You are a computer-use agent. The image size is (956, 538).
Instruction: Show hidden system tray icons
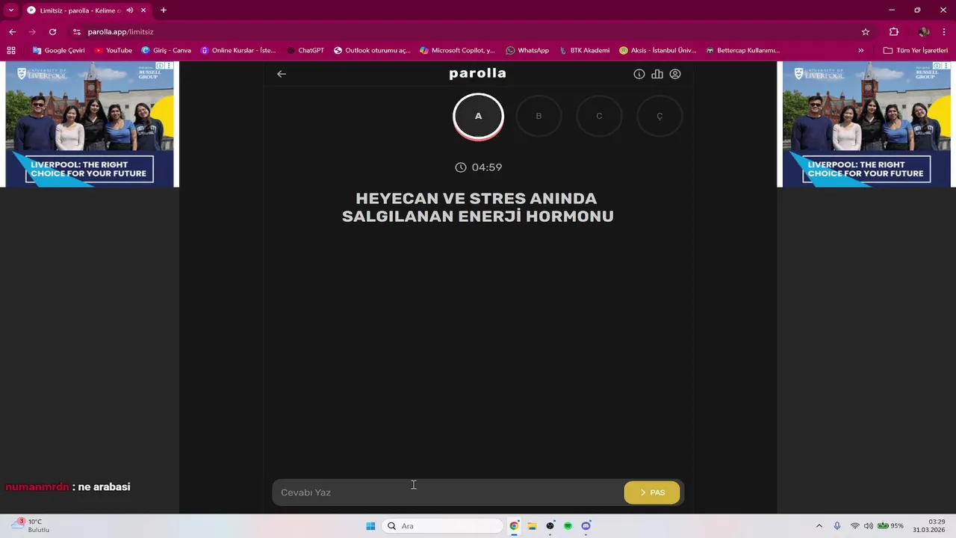point(819,526)
